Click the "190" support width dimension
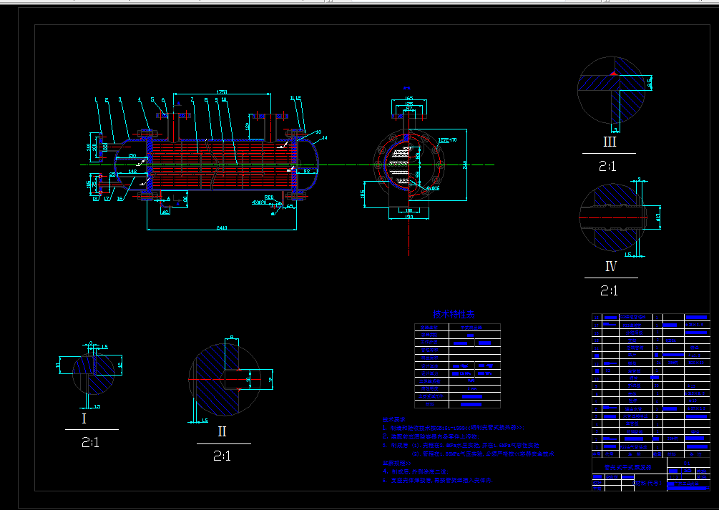The height and width of the screenshot is (510, 719). [x=409, y=217]
